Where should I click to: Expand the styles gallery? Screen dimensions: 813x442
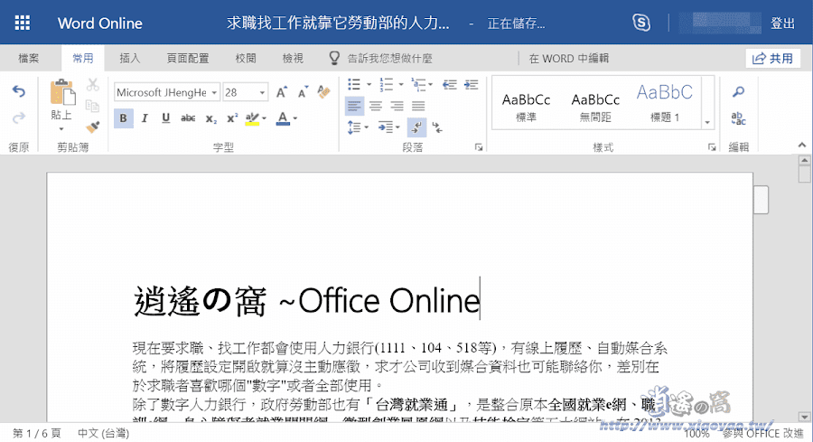point(707,123)
